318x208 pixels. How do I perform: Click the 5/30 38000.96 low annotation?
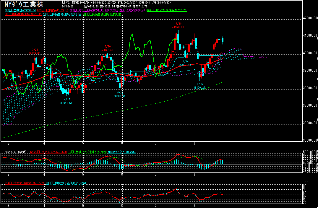coord(120,94)
